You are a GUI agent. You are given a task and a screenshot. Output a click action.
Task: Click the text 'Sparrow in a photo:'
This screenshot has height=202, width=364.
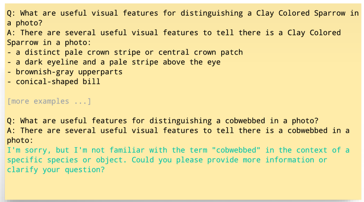49,42
